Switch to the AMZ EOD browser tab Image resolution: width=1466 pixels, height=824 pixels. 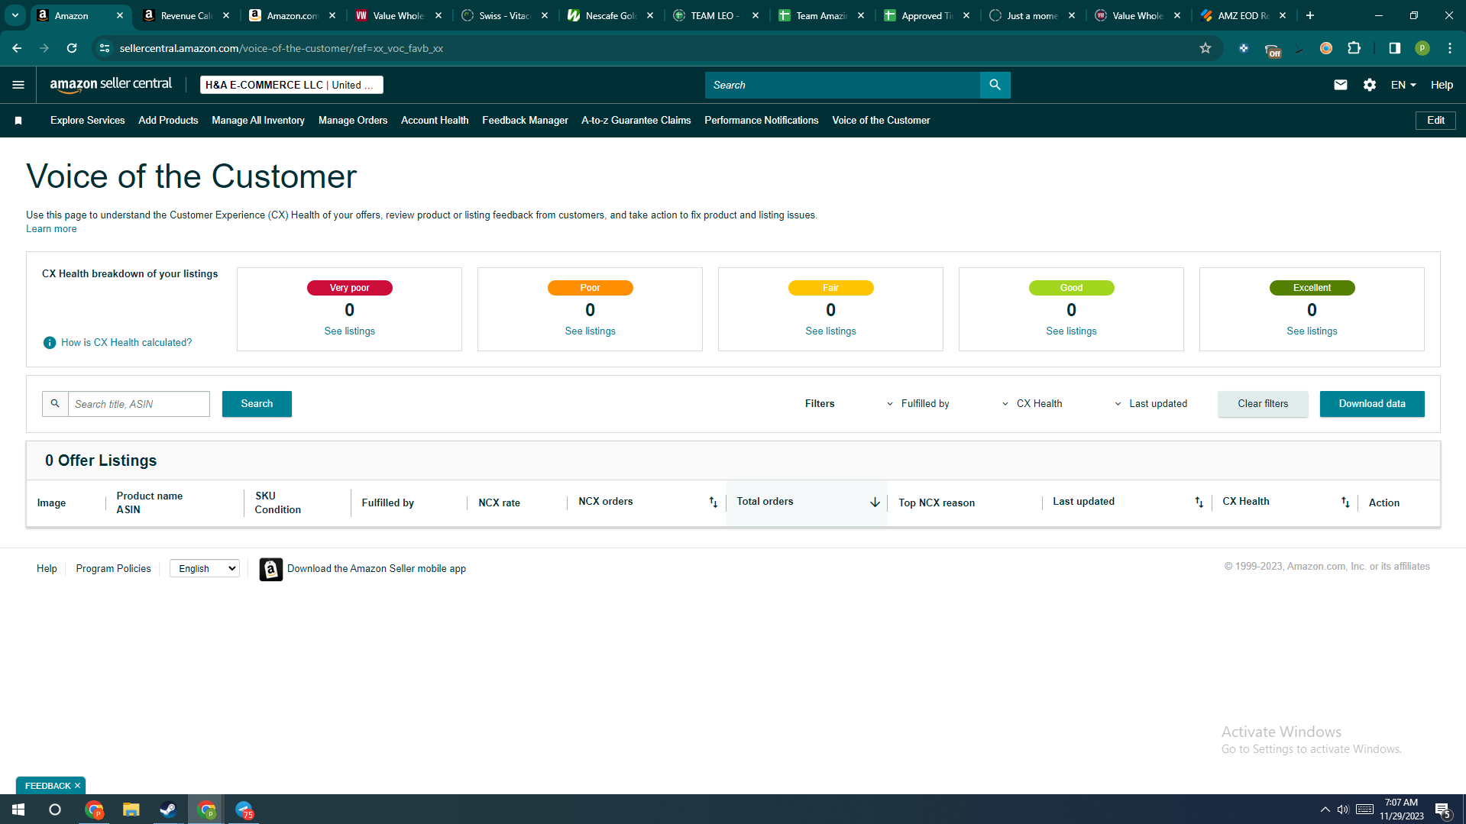[x=1243, y=15]
